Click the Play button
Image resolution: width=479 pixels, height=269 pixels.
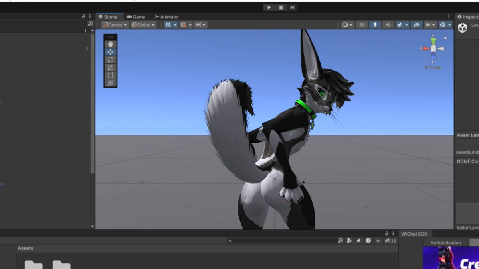click(x=269, y=7)
